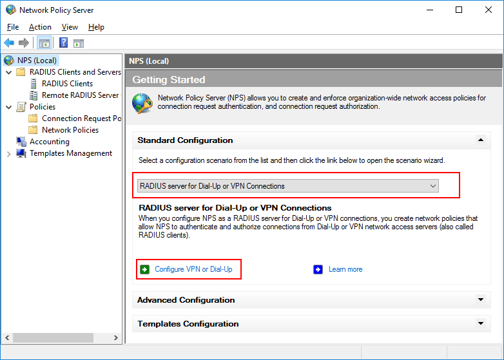The image size is (504, 360).
Task: Select Network Policies in the tree
Action: pos(70,130)
